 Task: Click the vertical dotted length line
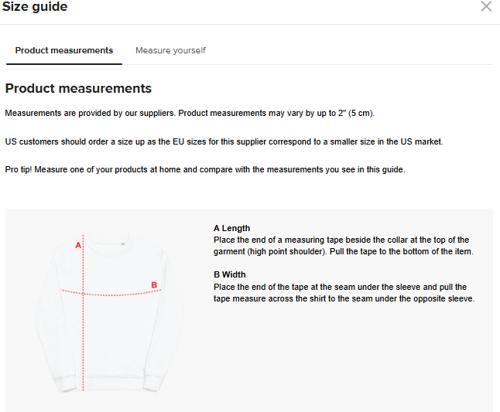point(83,340)
